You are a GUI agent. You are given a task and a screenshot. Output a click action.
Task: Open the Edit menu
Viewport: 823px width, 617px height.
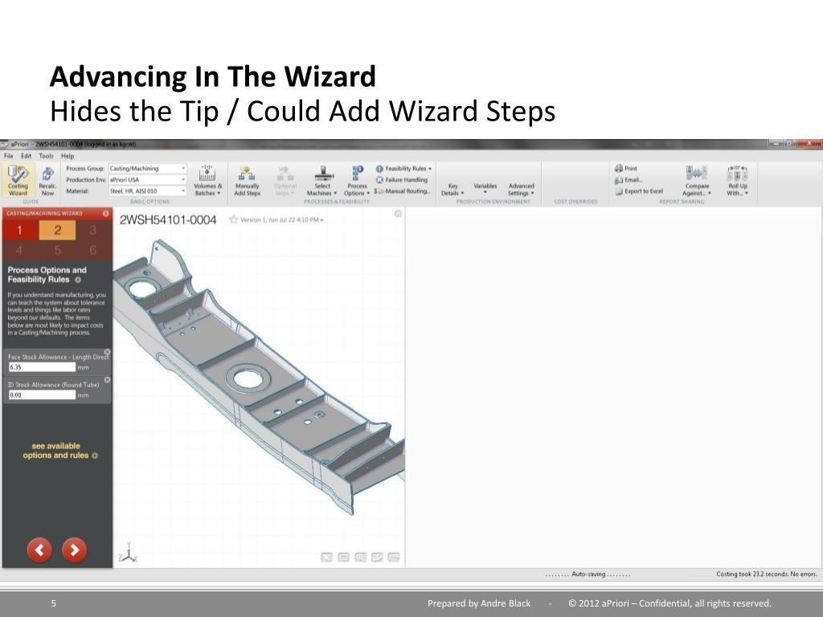tap(27, 156)
